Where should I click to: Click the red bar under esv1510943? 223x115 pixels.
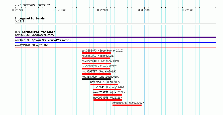click(x=127, y=105)
